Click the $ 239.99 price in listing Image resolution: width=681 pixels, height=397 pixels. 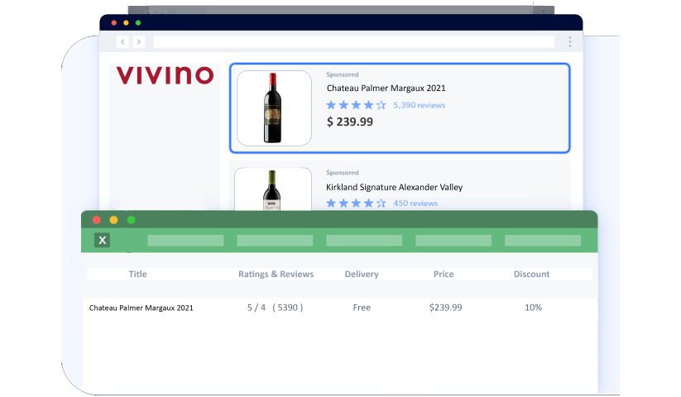pos(350,122)
